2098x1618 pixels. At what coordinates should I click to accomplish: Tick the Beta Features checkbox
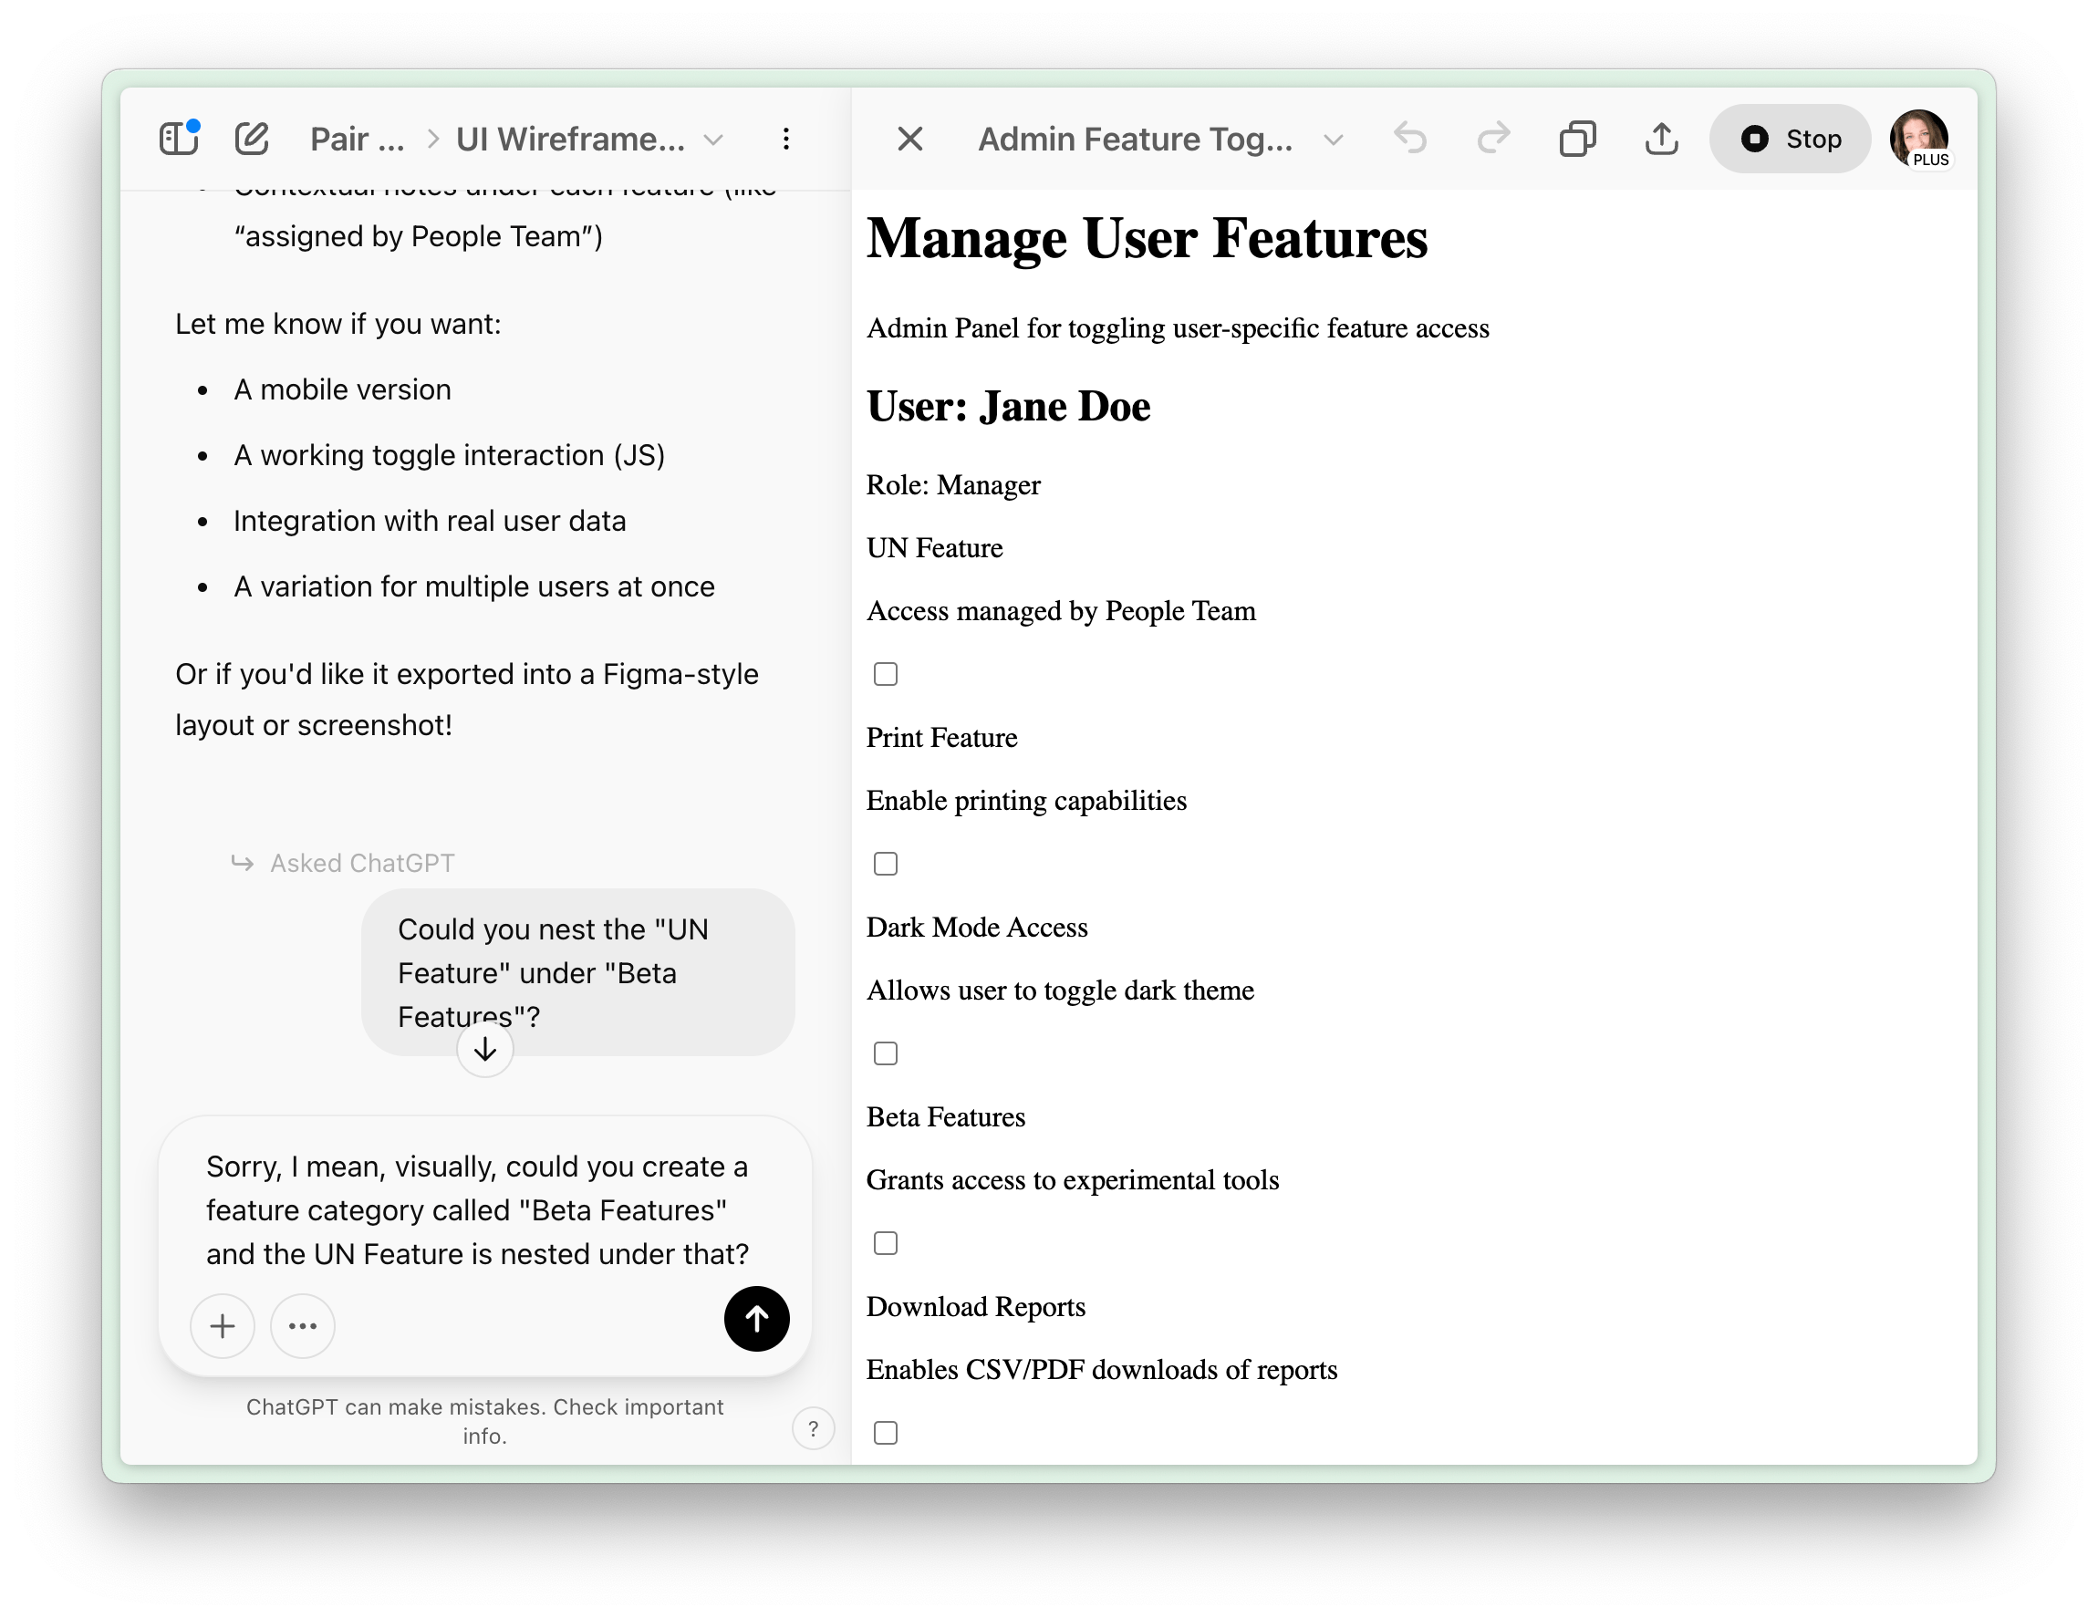886,1243
